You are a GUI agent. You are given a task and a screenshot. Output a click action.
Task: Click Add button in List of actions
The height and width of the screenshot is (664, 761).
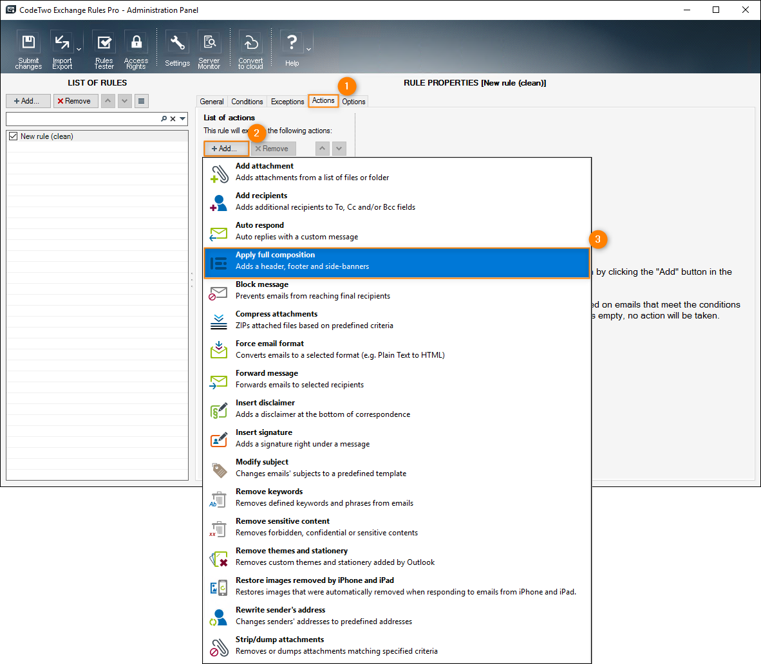[x=226, y=149]
